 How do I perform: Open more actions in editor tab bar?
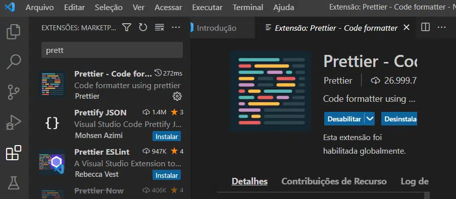441,27
